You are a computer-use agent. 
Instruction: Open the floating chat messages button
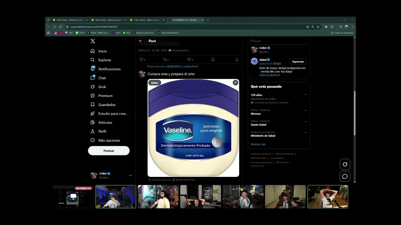[x=345, y=176]
